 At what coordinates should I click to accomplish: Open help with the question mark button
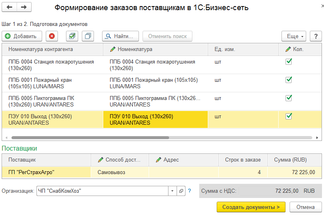tap(316, 36)
